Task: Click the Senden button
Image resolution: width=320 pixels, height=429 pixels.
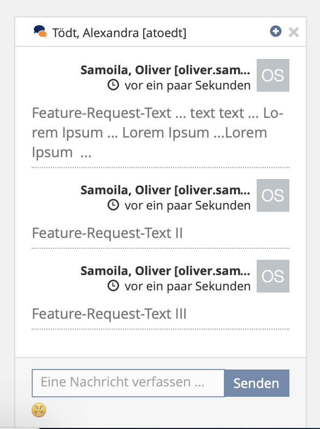Action: (x=257, y=383)
